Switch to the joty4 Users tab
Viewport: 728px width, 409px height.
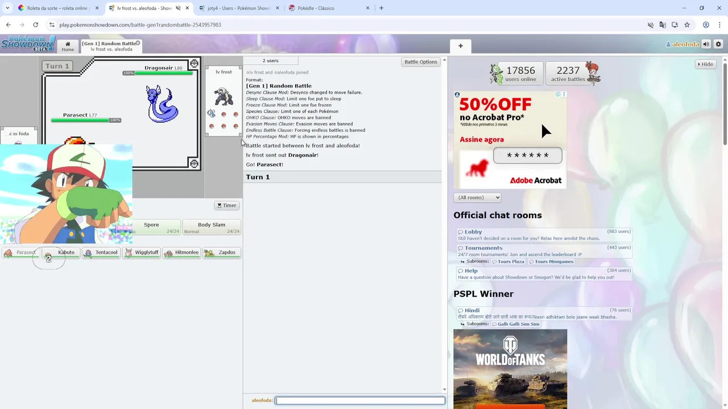pos(239,8)
